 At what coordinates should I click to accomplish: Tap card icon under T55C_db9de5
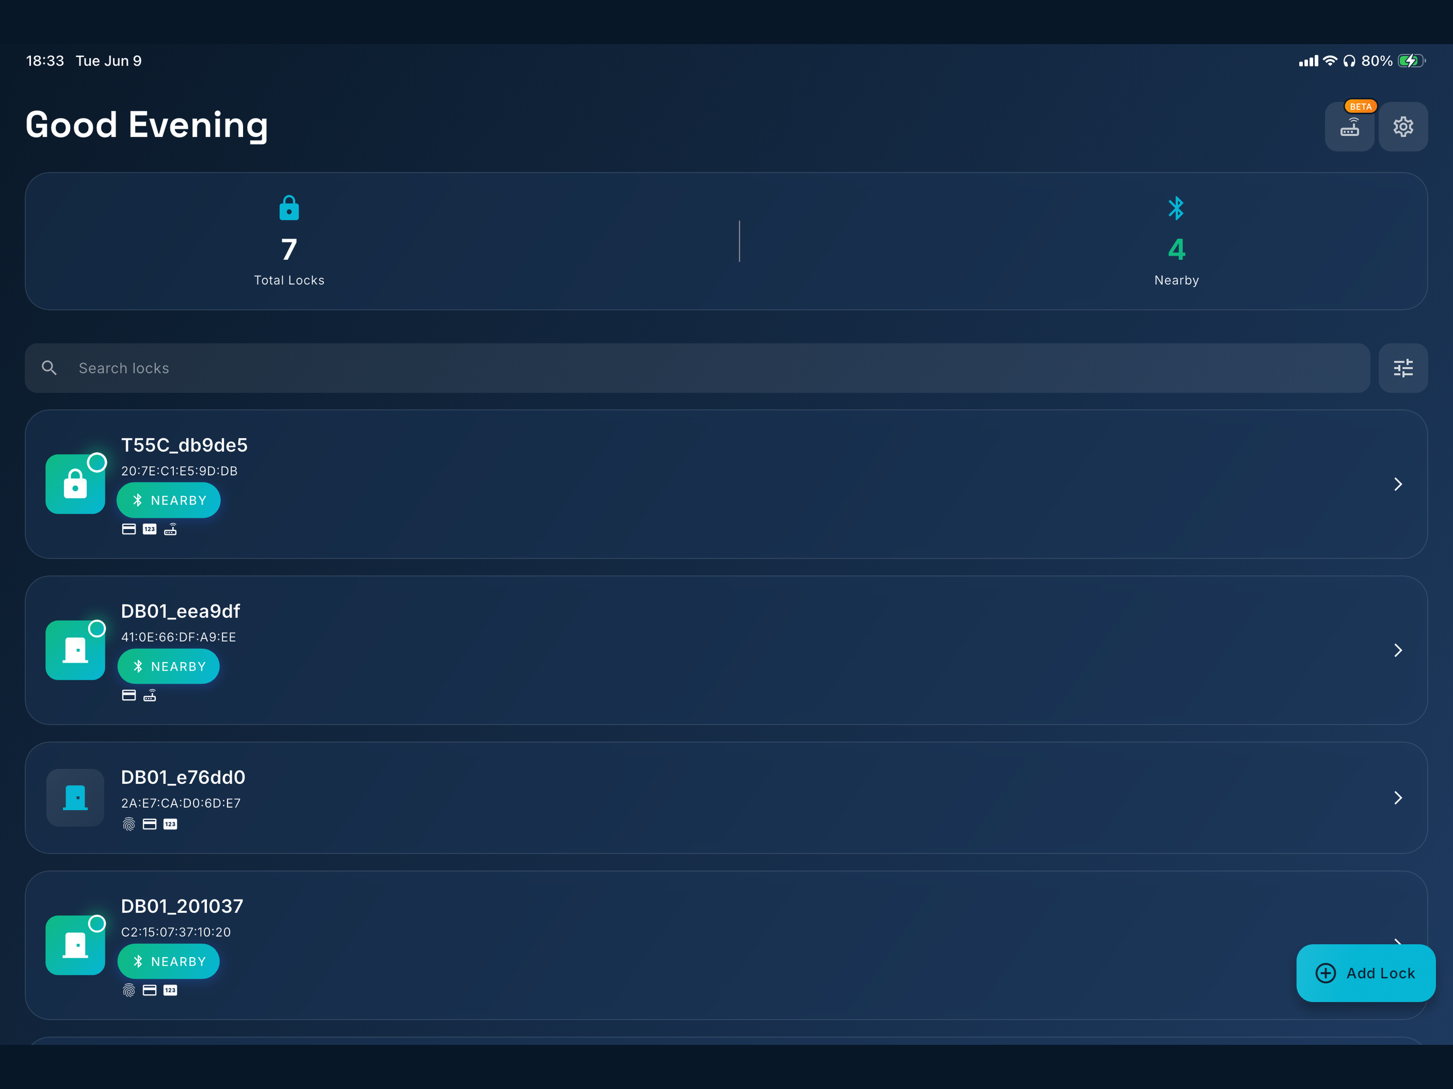coord(129,530)
